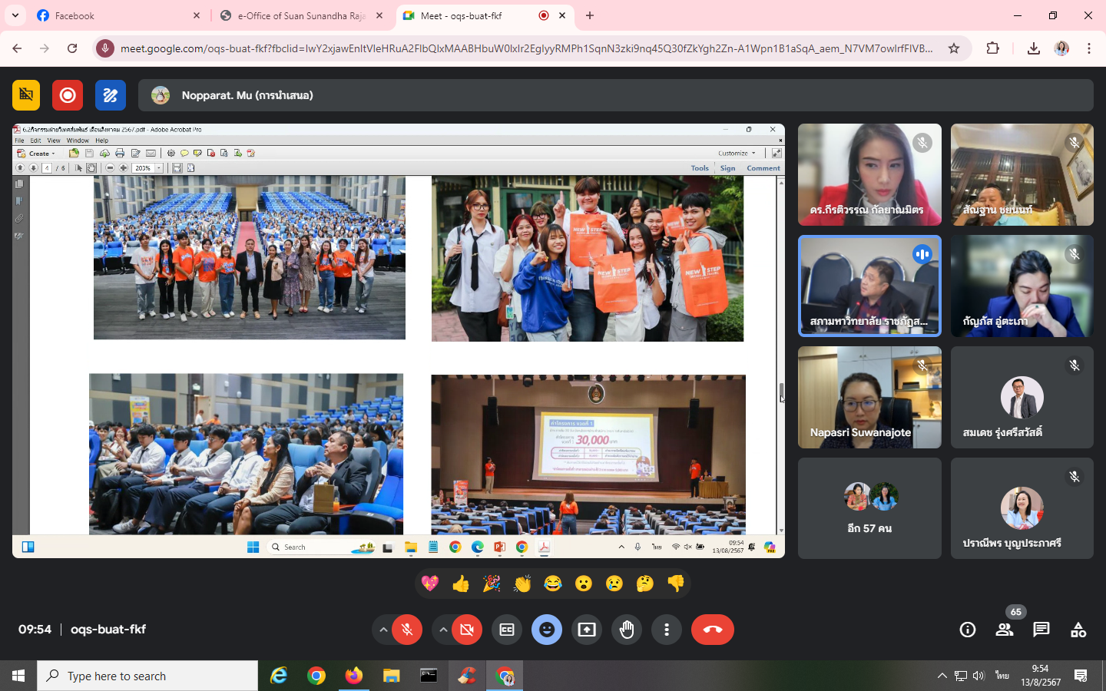The width and height of the screenshot is (1106, 691).
Task: Send the thumbs up reaction
Action: [x=461, y=584]
